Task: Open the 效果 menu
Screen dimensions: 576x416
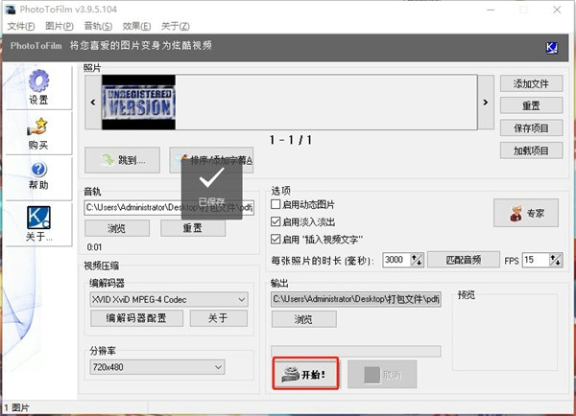Action: pos(135,26)
